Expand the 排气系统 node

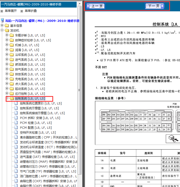(7, 69)
